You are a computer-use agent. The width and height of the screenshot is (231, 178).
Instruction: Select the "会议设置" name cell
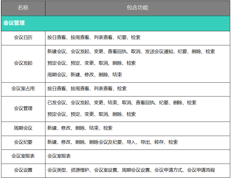click(x=23, y=170)
